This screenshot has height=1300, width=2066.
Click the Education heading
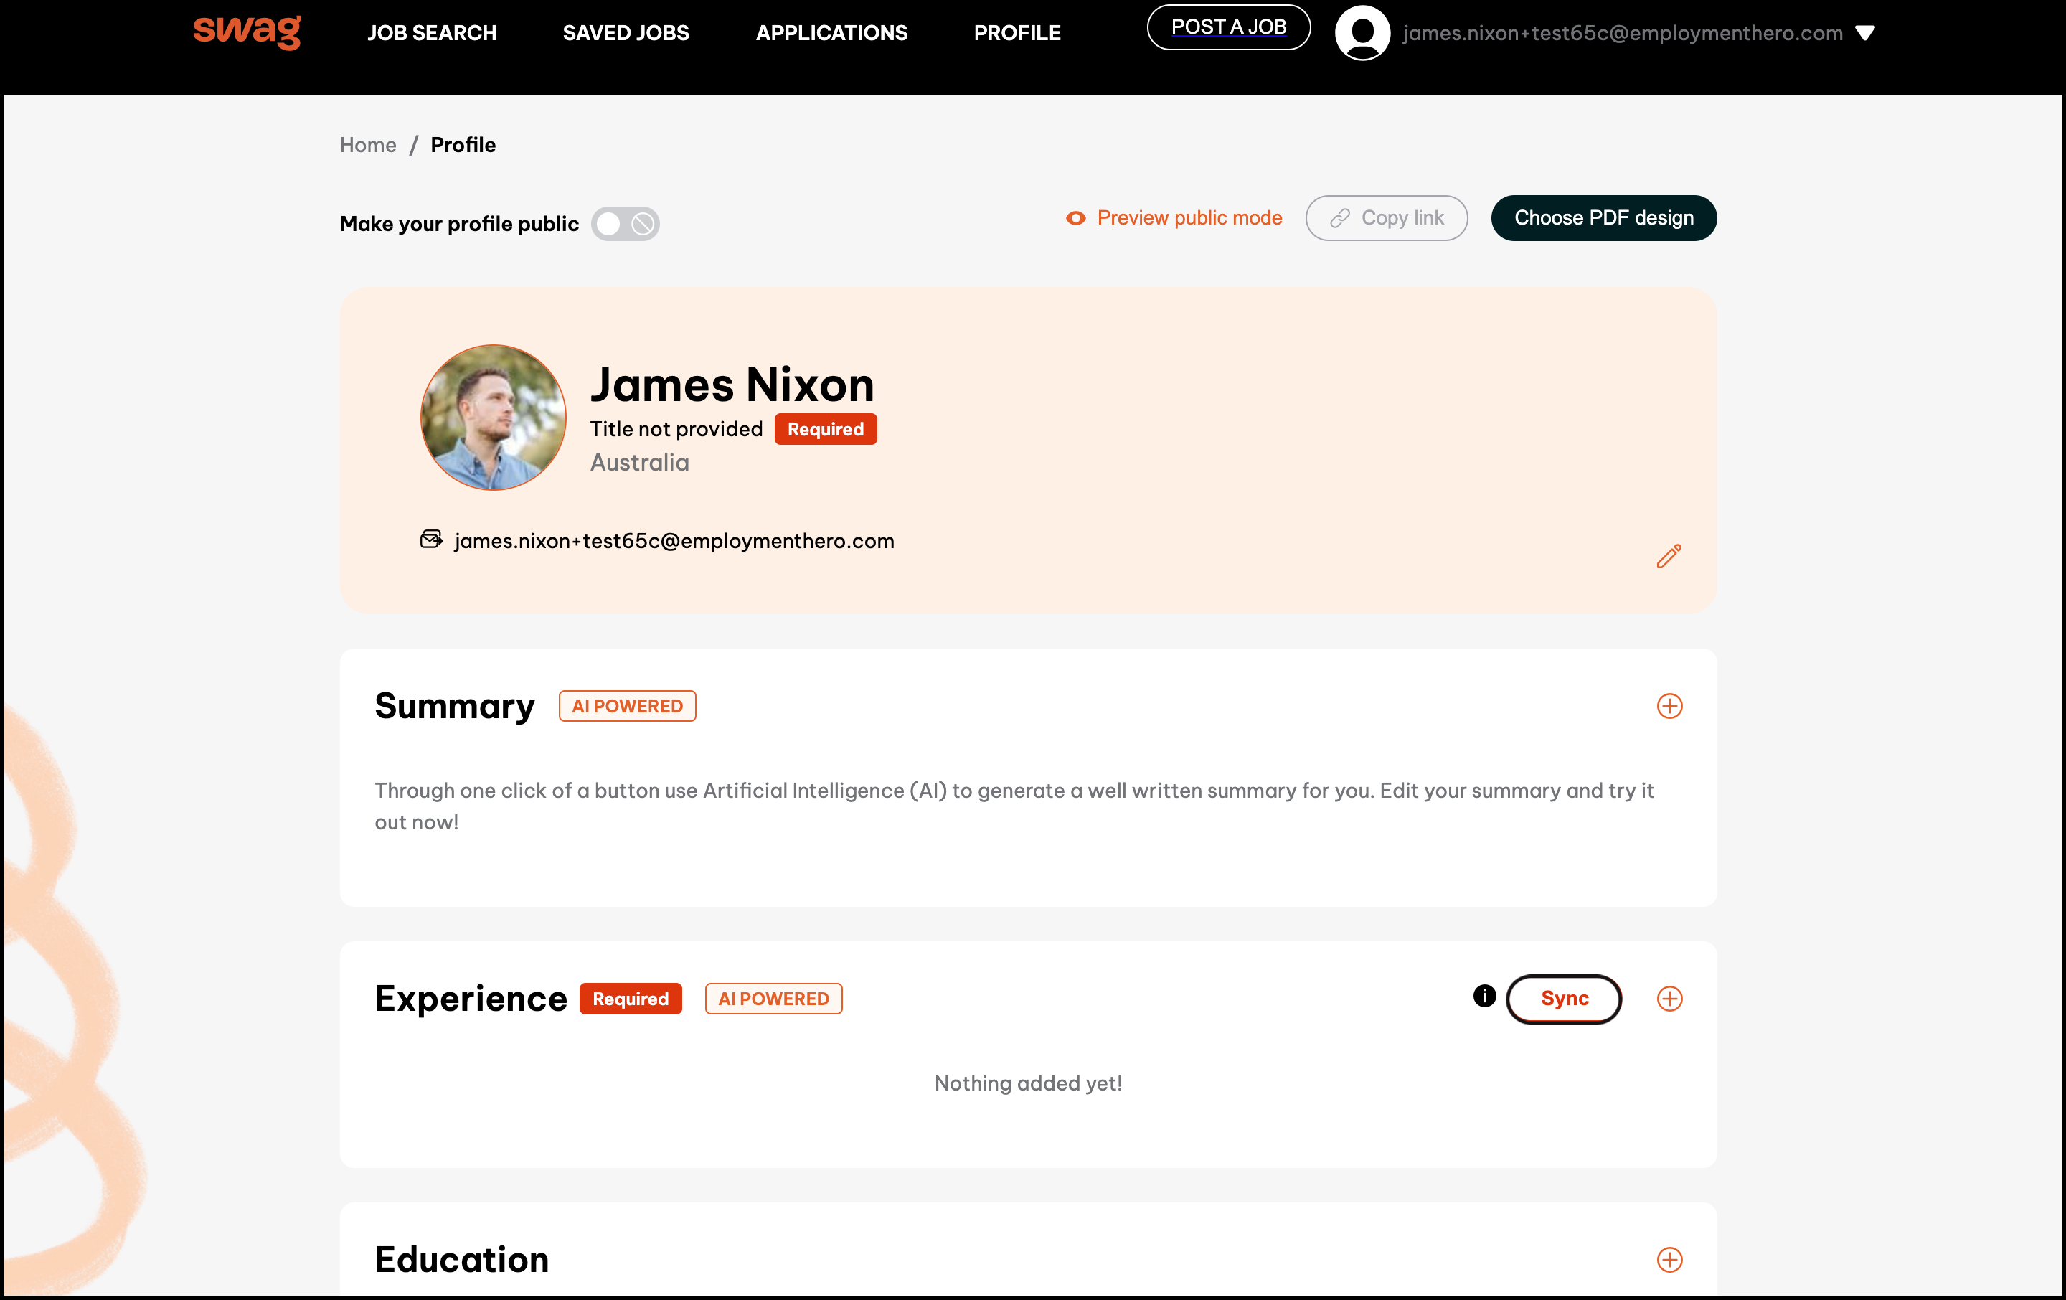(x=461, y=1260)
